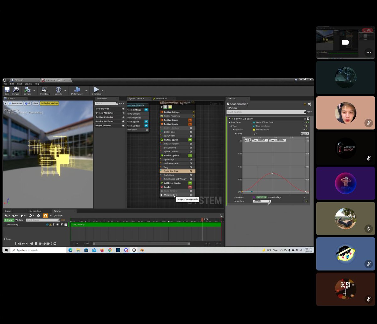The width and height of the screenshot is (377, 324).
Task: Open the Unreal Engine taskbar icon
Action: coord(134,250)
